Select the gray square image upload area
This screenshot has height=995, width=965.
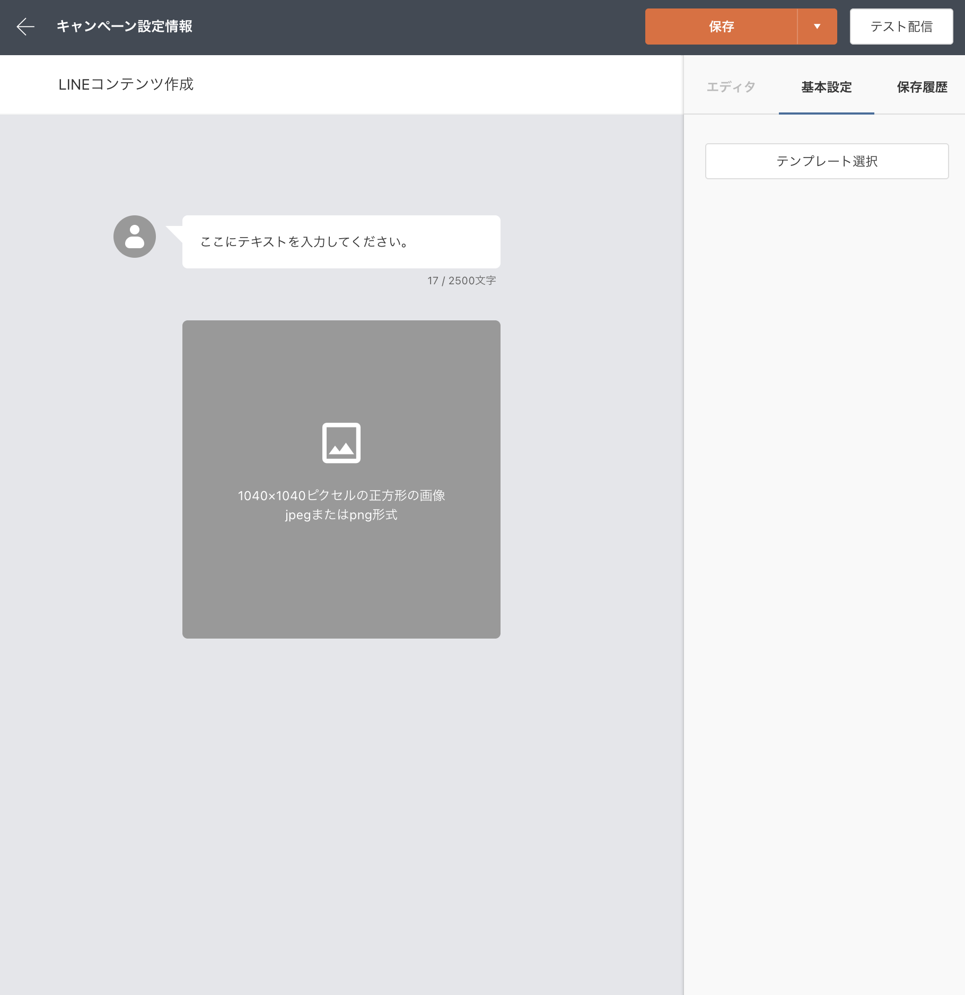[x=341, y=583]
